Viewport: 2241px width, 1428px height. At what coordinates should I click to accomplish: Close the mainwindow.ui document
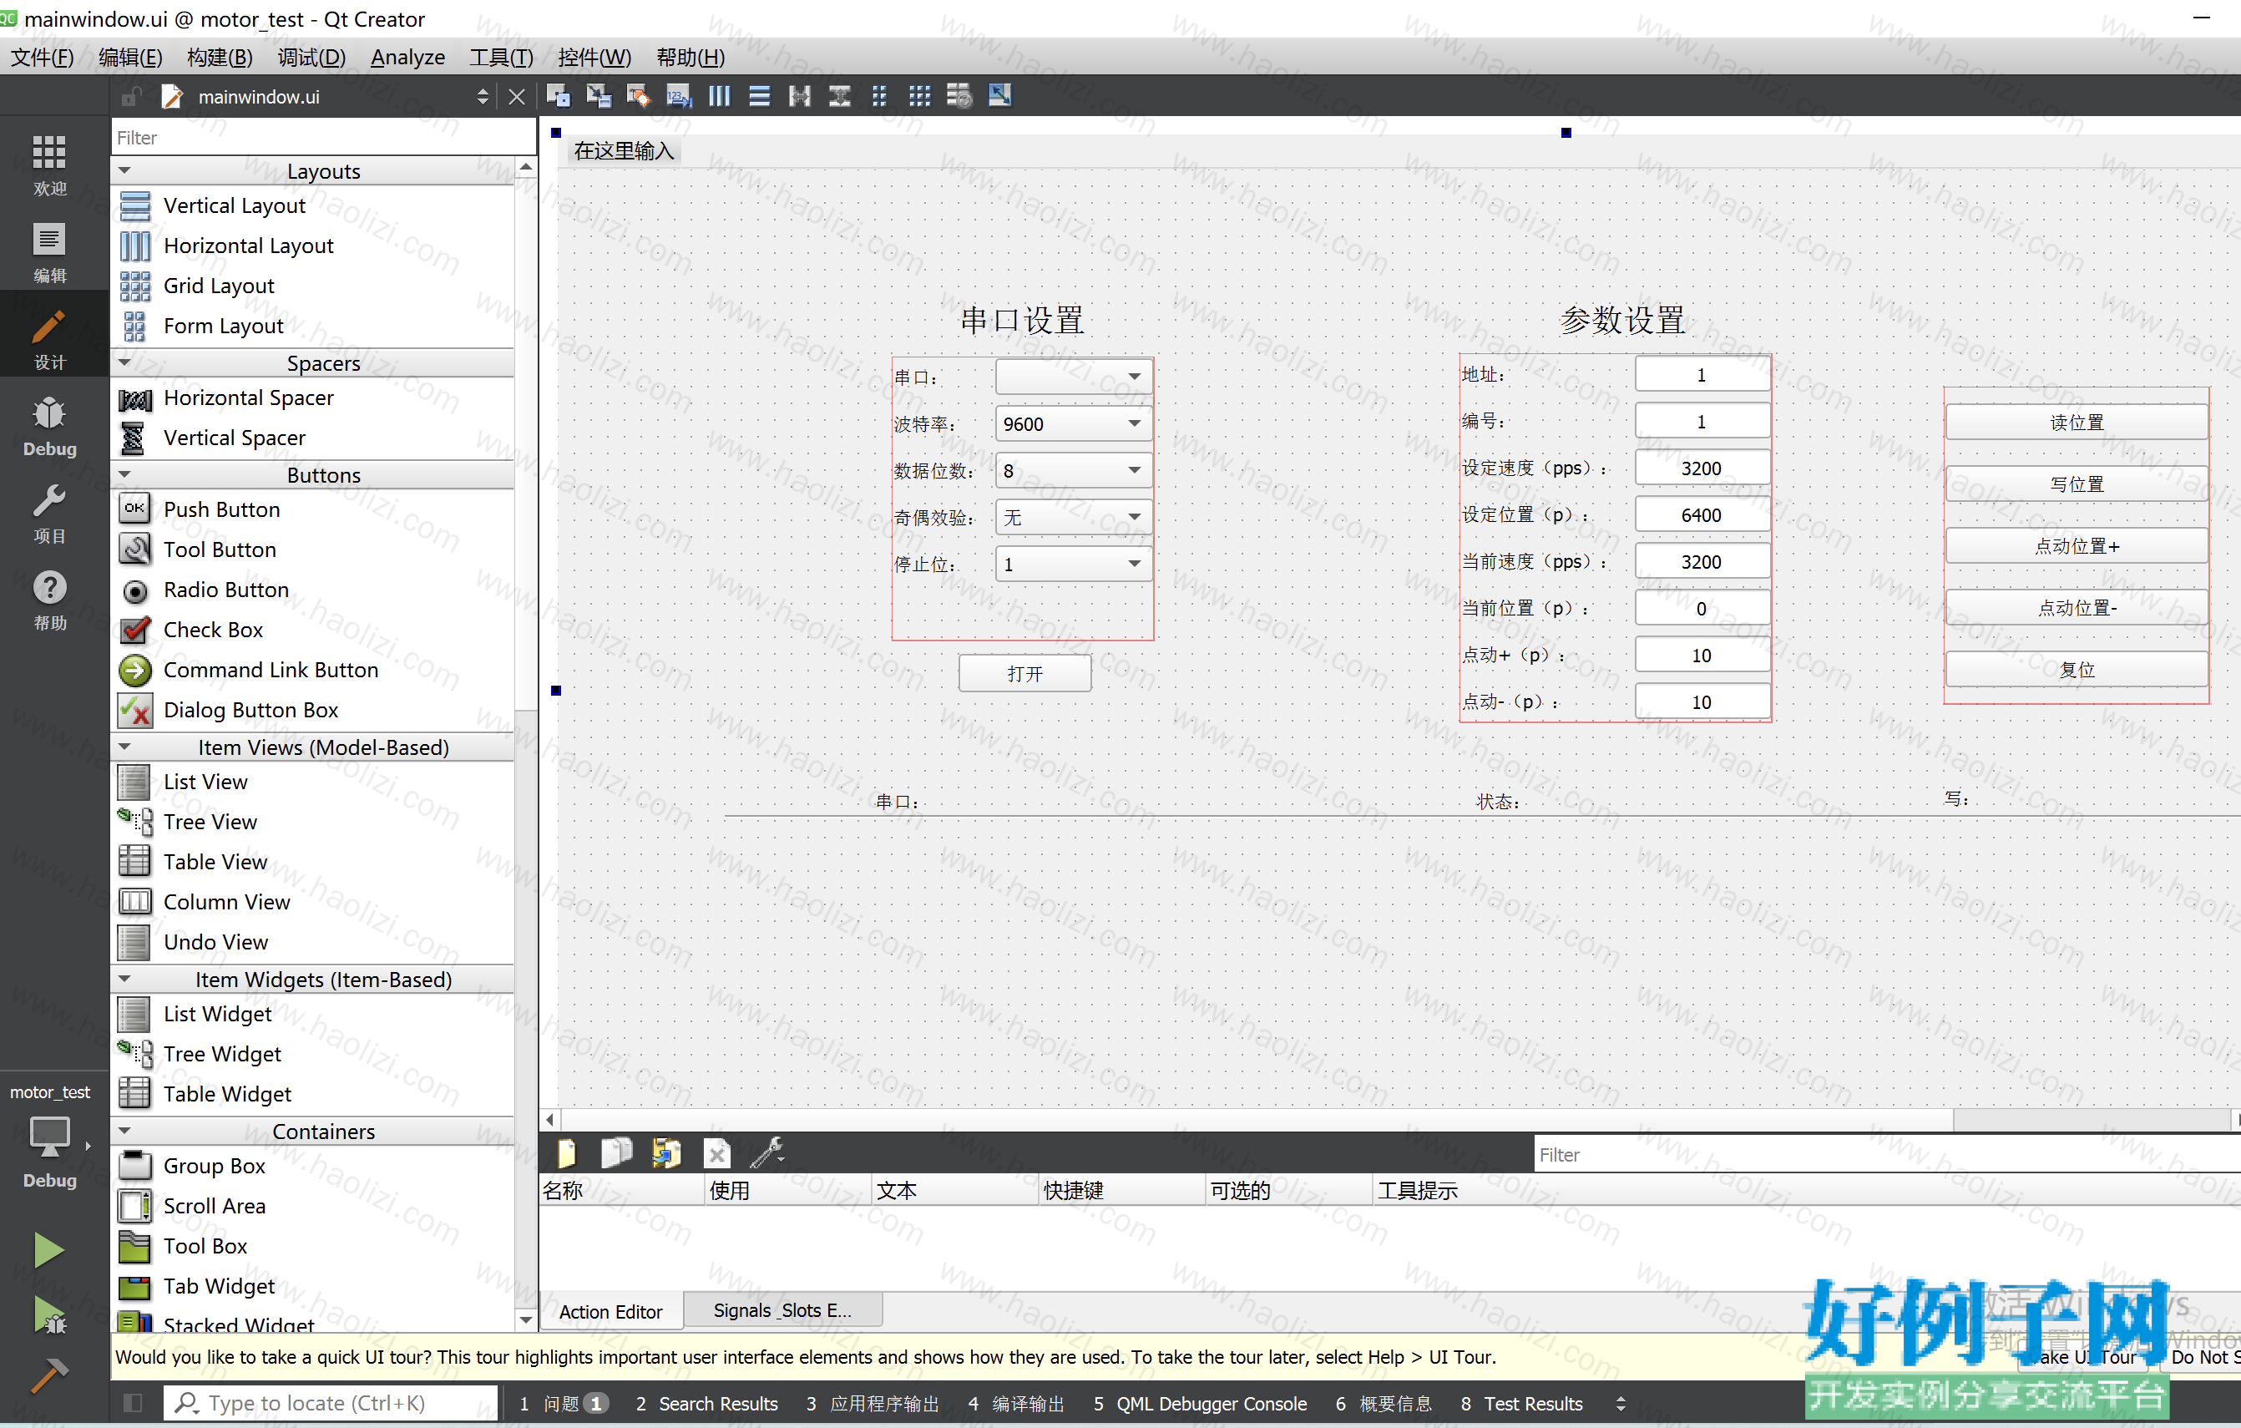point(517,97)
